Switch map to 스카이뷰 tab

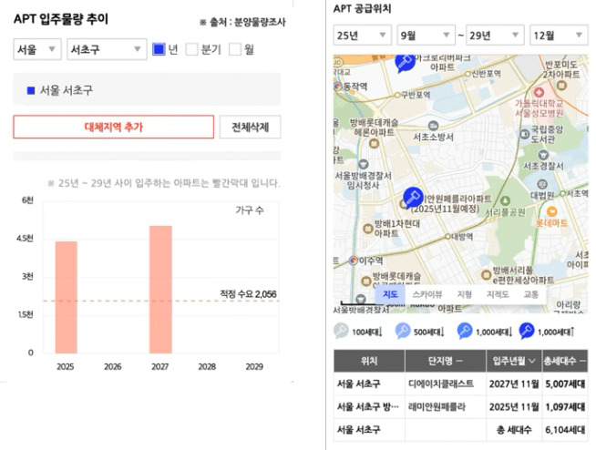click(427, 294)
